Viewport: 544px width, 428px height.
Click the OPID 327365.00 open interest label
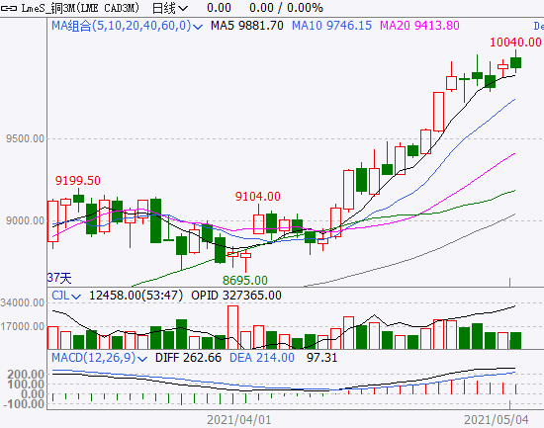click(236, 296)
